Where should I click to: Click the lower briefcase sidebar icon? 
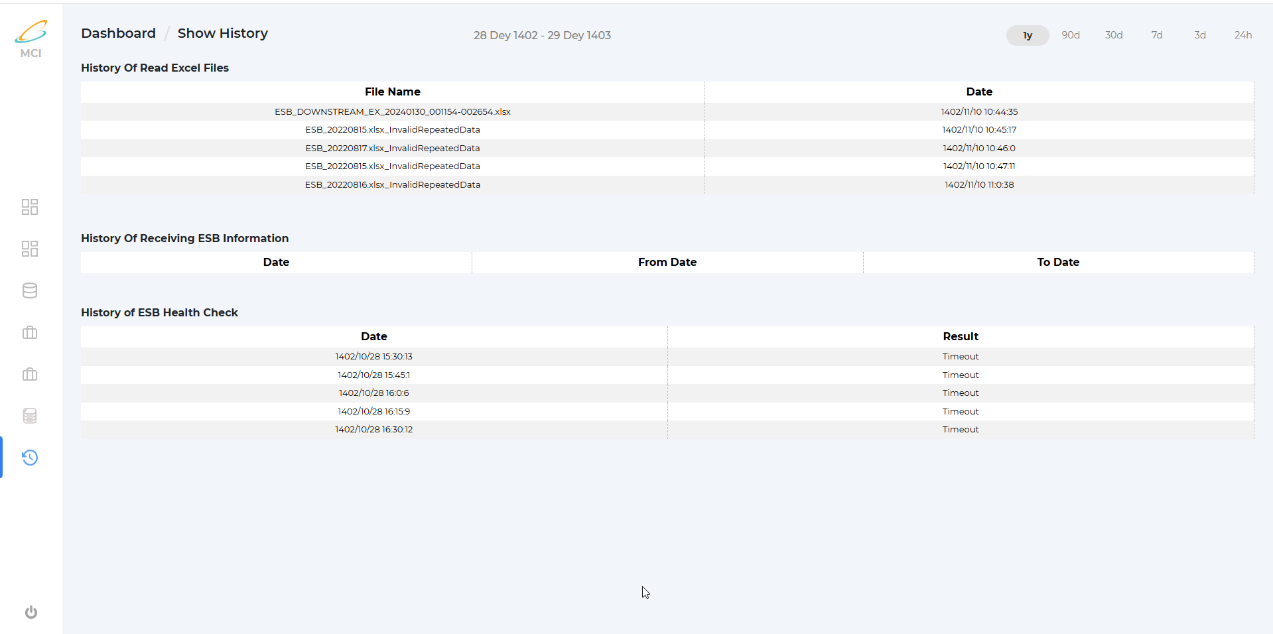[x=30, y=374]
